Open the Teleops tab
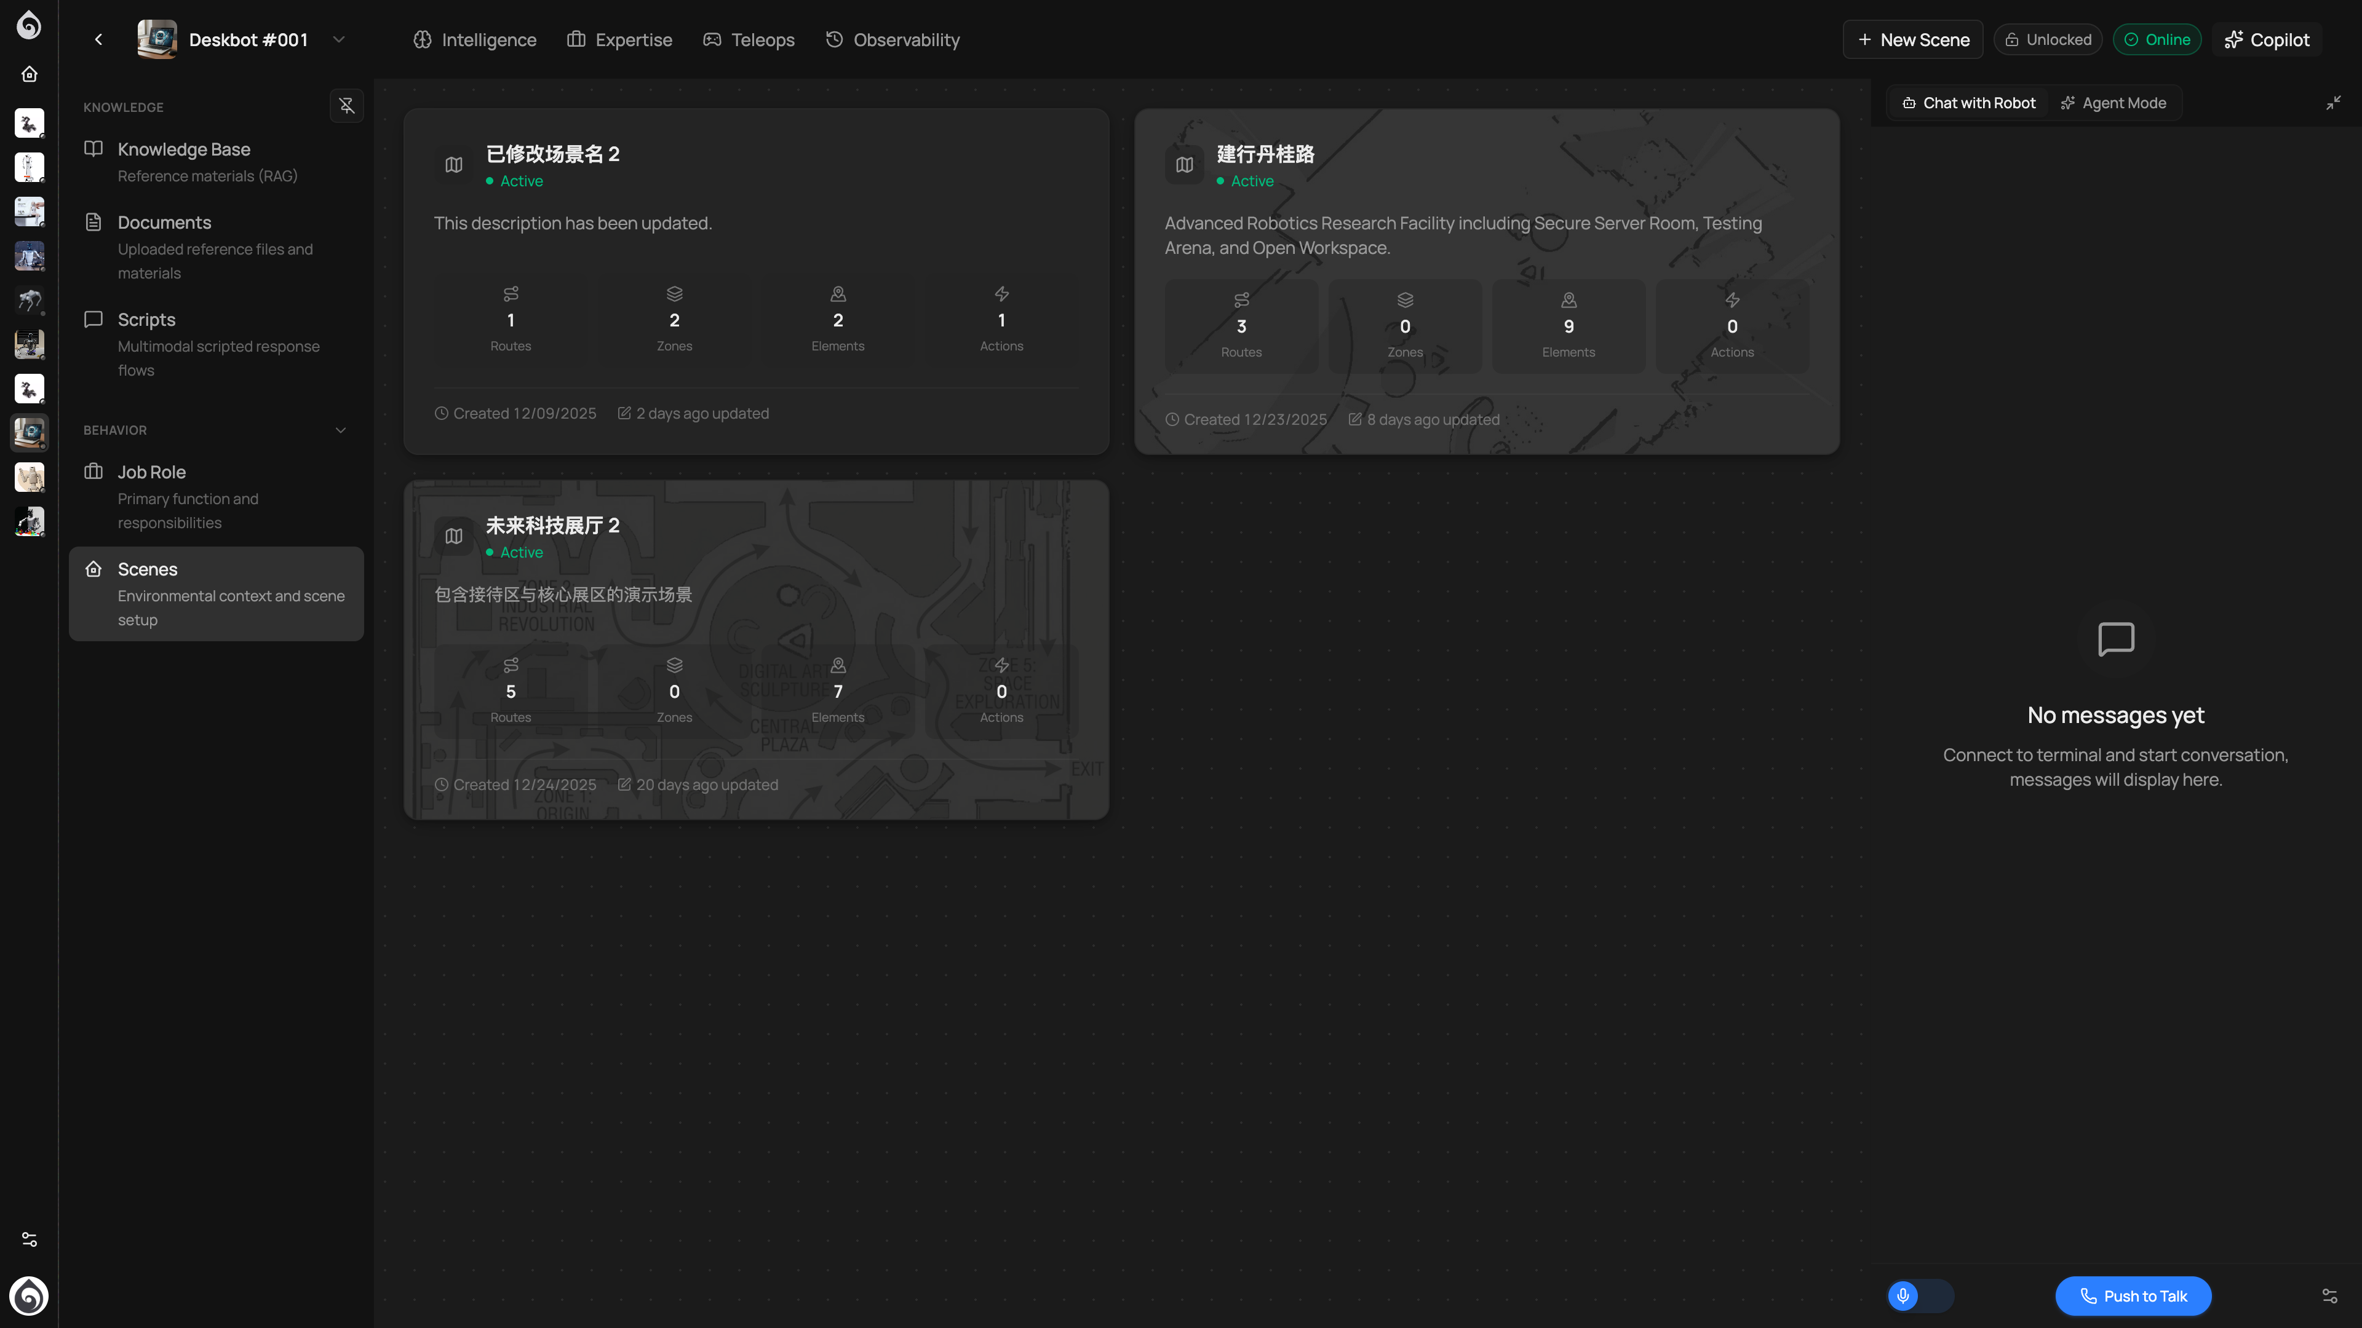2362x1328 pixels. 748,39
